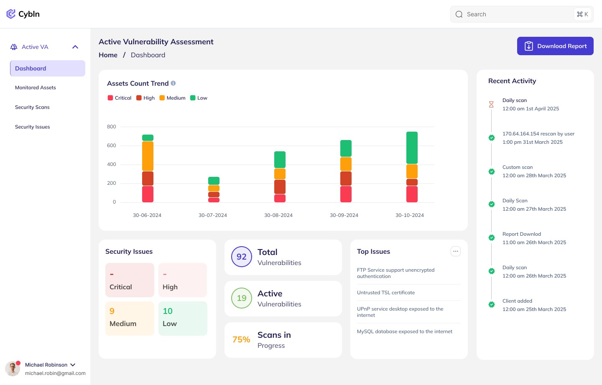Toggle the High series in the chart legend
602x385 pixels.
pyautogui.click(x=145, y=98)
